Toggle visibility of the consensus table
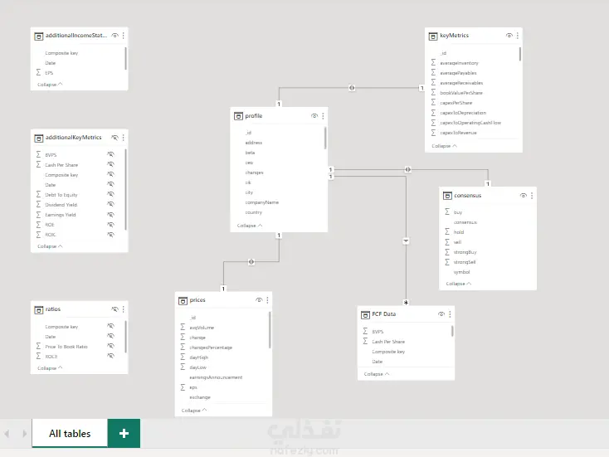This screenshot has width=609, height=457. point(523,196)
